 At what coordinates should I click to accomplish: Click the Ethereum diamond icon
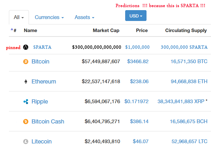(x=26, y=82)
